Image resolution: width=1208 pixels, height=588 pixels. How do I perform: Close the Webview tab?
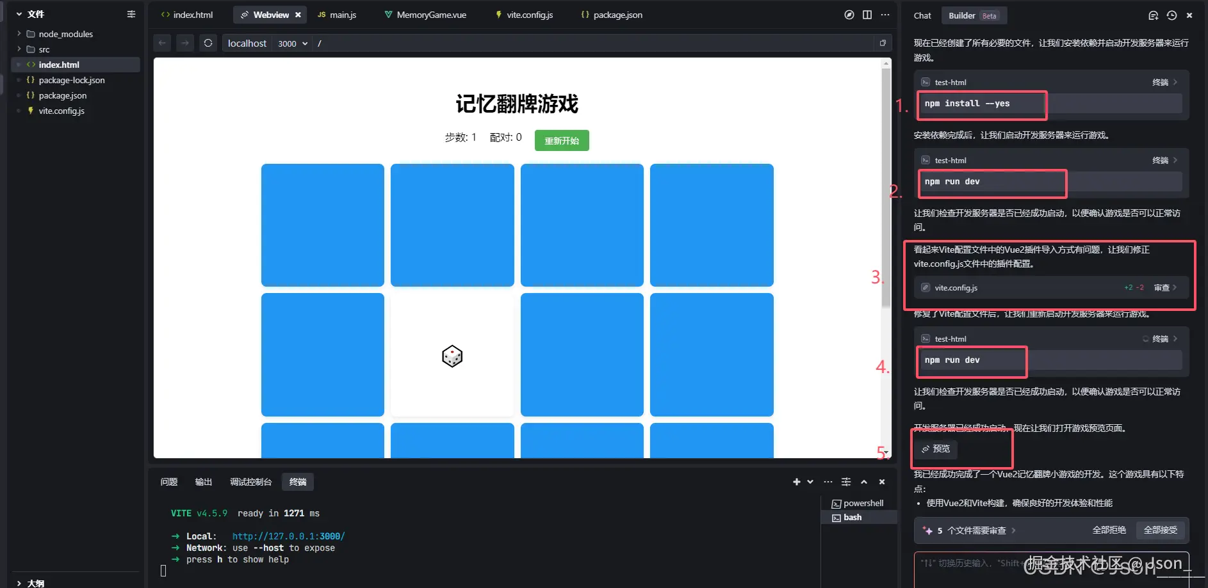coord(298,15)
